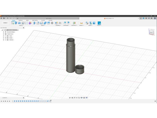
Task: Click the New Component icon under Assemble
Action: 56,23
